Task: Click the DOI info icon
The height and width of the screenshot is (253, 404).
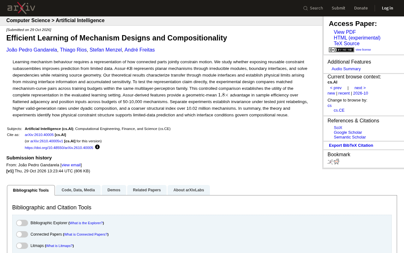Action: (x=97, y=147)
